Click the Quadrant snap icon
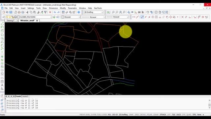Viewport: 211px width, 119px height. (x=171, y=17)
